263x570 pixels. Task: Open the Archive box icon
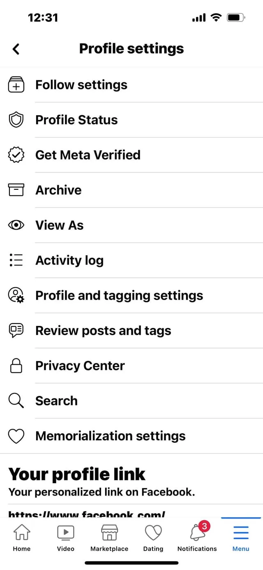pos(16,190)
